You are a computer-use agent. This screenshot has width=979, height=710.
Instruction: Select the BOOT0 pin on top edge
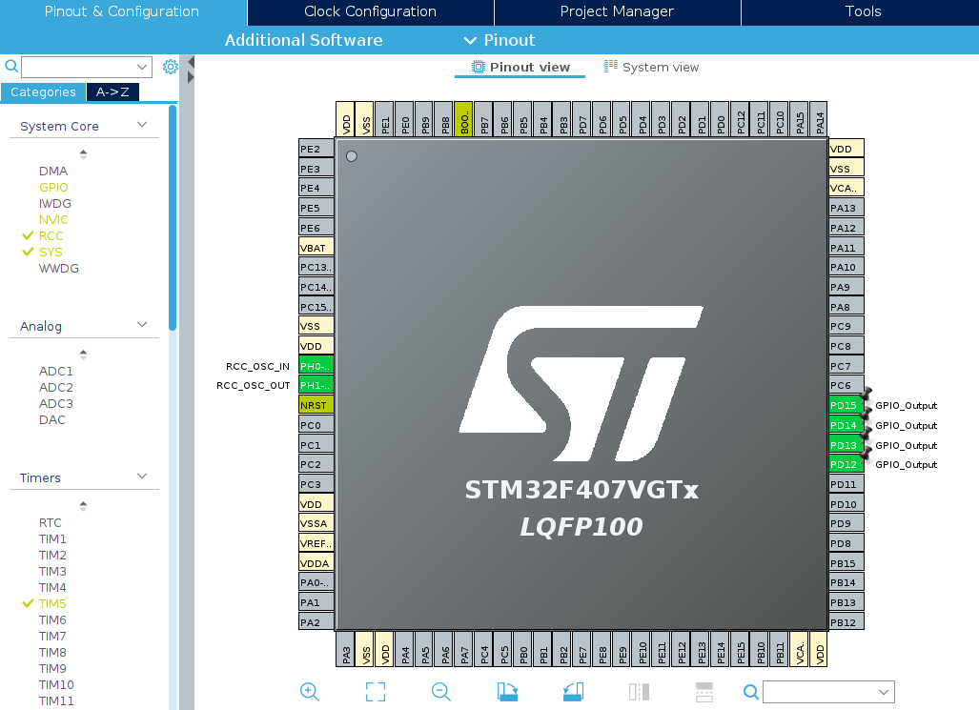464,118
